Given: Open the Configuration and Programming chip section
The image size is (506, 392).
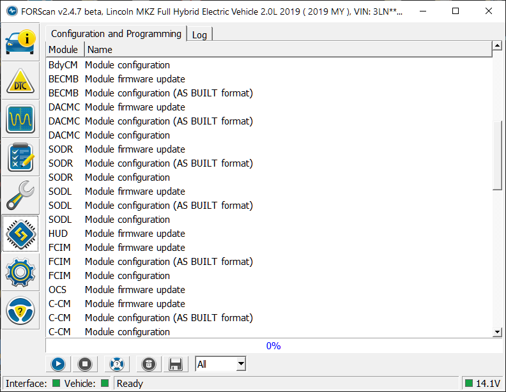Looking at the screenshot, I should coord(20,234).
